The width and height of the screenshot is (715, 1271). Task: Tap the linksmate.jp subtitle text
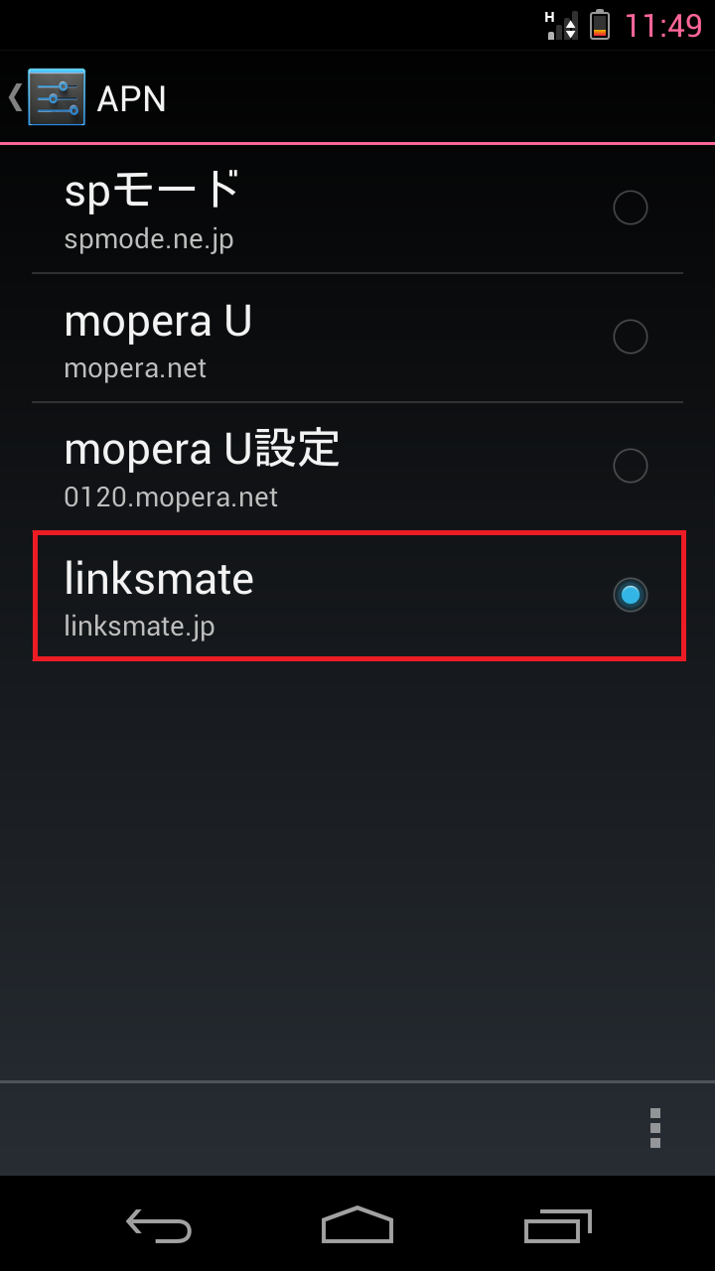(x=139, y=627)
